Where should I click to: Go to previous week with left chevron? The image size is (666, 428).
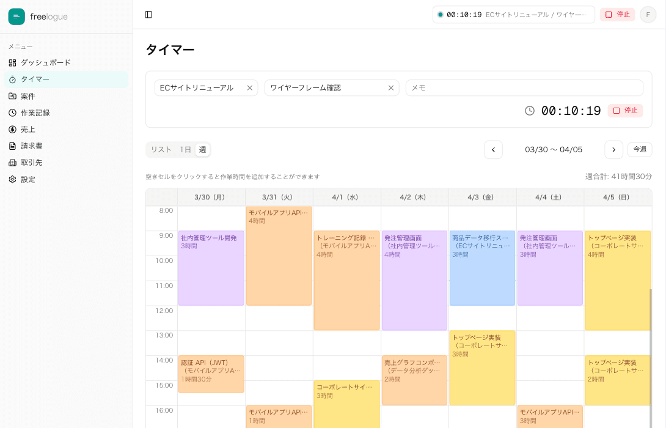tap(493, 150)
